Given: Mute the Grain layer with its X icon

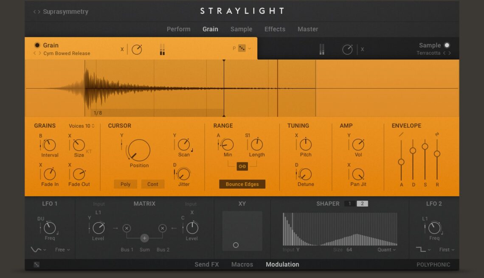Looking at the screenshot, I should [122, 49].
